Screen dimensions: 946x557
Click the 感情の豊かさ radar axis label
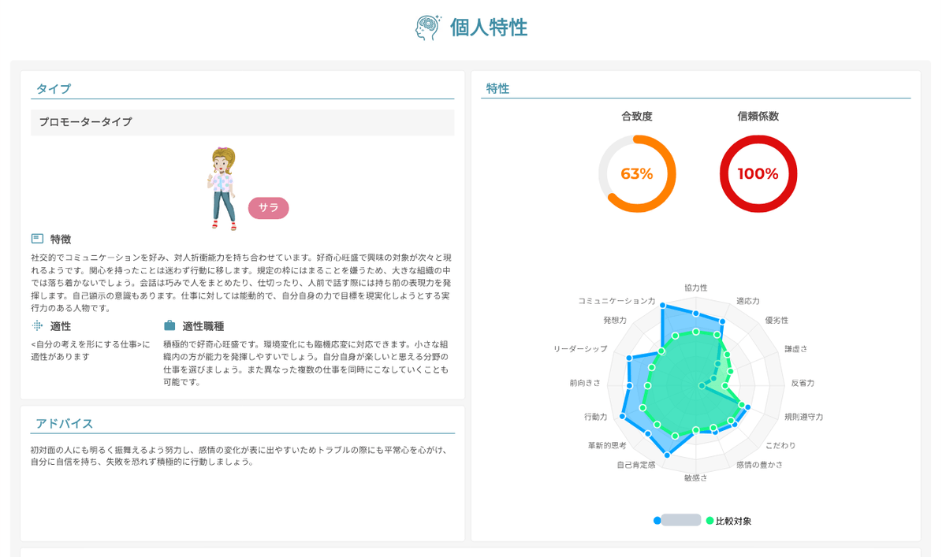[760, 465]
